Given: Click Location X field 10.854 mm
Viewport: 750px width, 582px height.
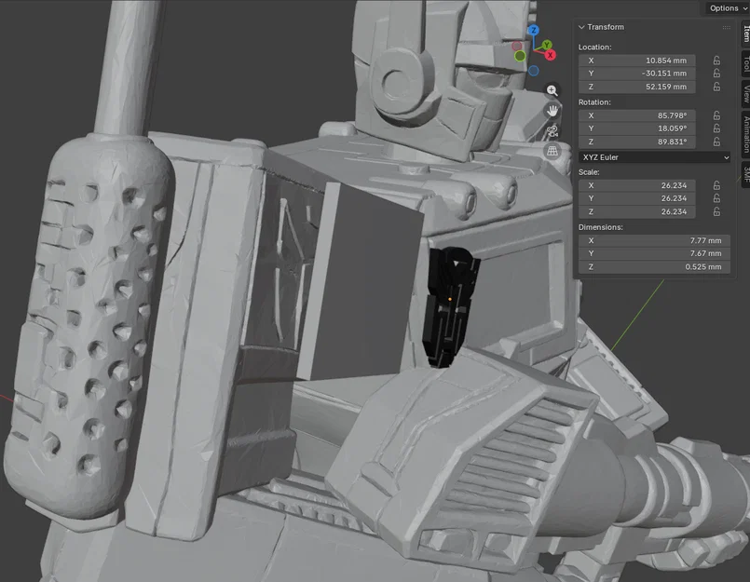Looking at the screenshot, I should pos(636,61).
